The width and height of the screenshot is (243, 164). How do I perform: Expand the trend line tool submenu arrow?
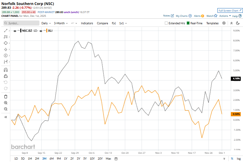pyautogui.click(x=9, y=31)
